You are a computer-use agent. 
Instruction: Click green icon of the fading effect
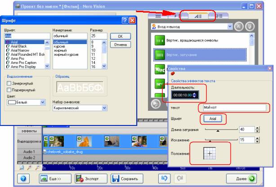tap(160, 55)
